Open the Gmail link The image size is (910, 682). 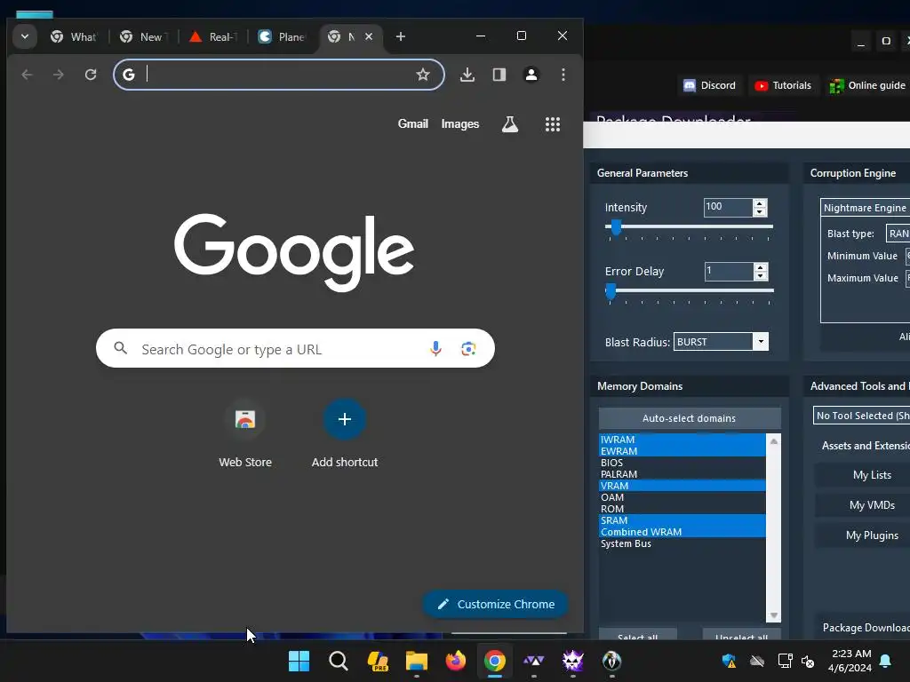coord(412,123)
